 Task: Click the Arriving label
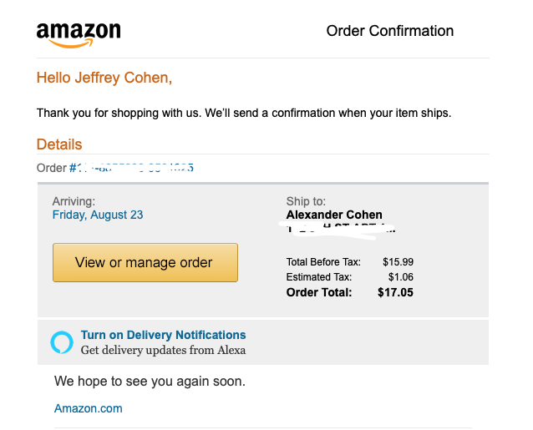74,201
